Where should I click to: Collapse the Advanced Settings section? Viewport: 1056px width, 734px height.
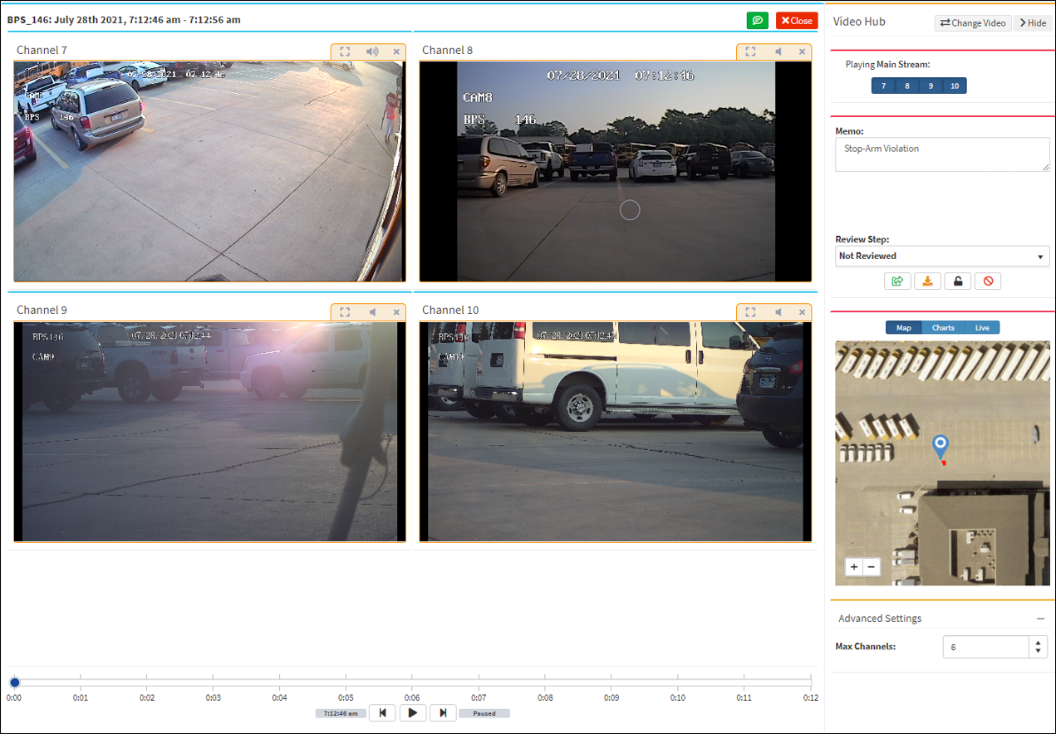pos(1040,619)
